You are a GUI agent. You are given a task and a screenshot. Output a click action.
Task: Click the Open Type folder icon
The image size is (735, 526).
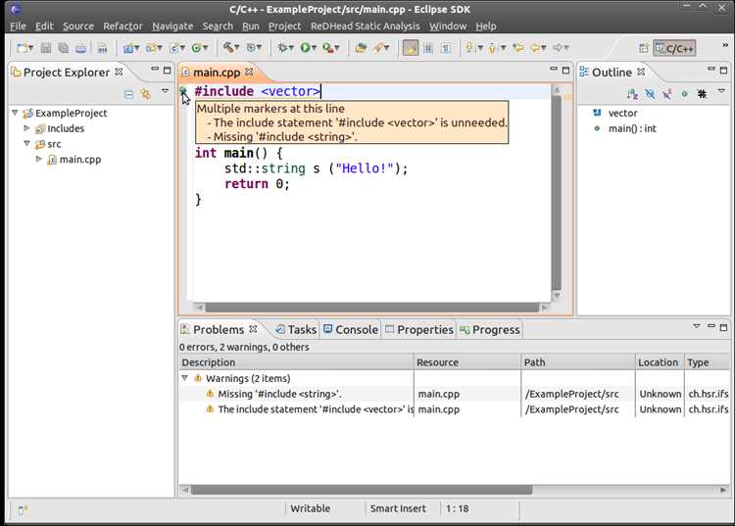click(x=361, y=48)
